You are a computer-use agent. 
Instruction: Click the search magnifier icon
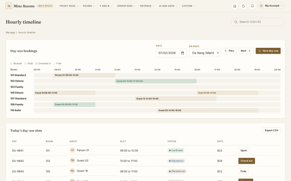pos(236,22)
